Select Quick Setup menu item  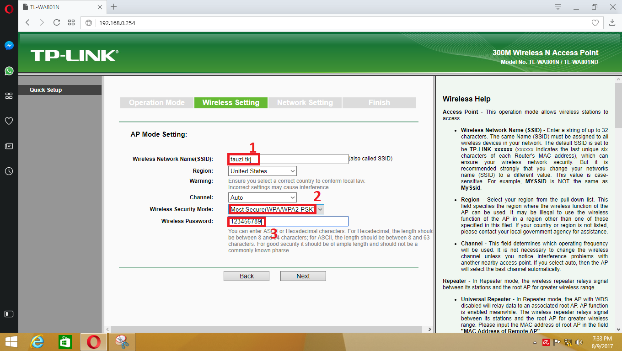click(60, 90)
